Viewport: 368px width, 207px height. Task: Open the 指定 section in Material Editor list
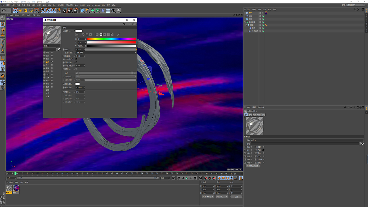coord(48,96)
